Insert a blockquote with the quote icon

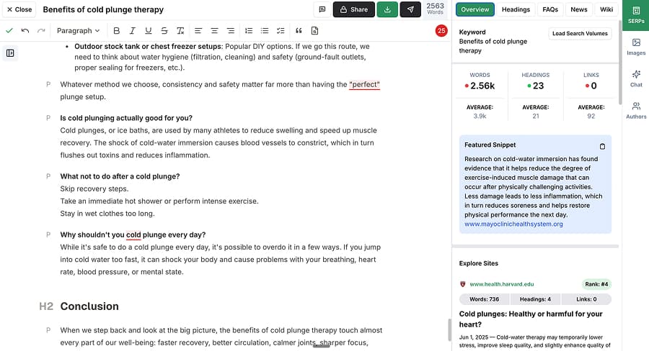299,31
